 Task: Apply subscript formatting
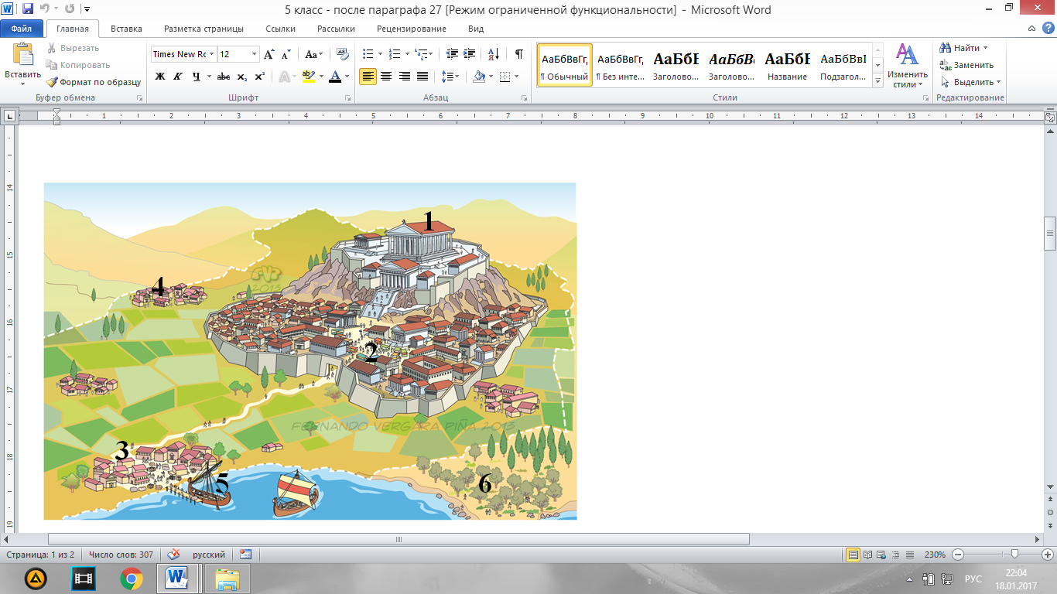[242, 77]
